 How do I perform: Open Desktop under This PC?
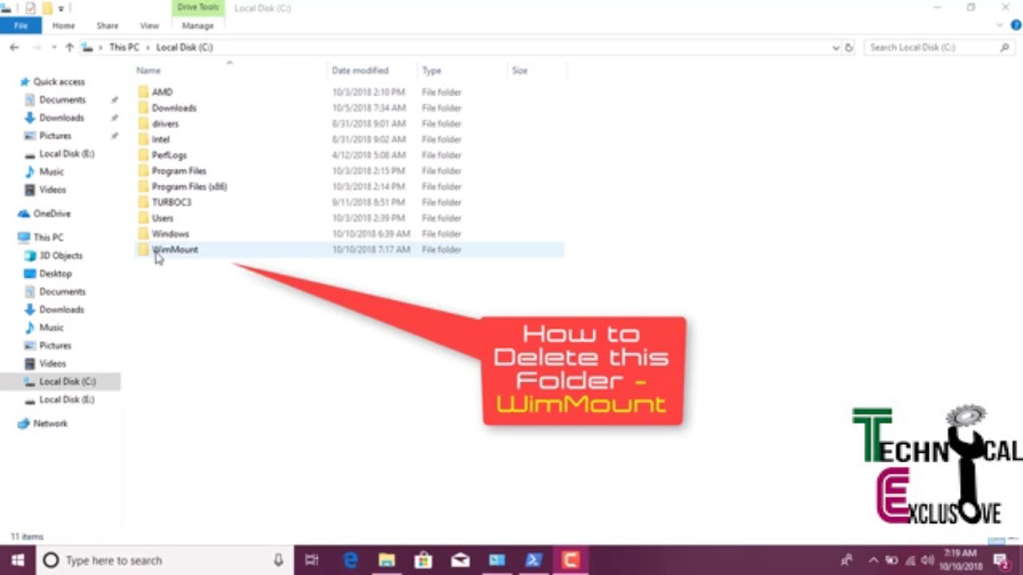pyautogui.click(x=55, y=273)
